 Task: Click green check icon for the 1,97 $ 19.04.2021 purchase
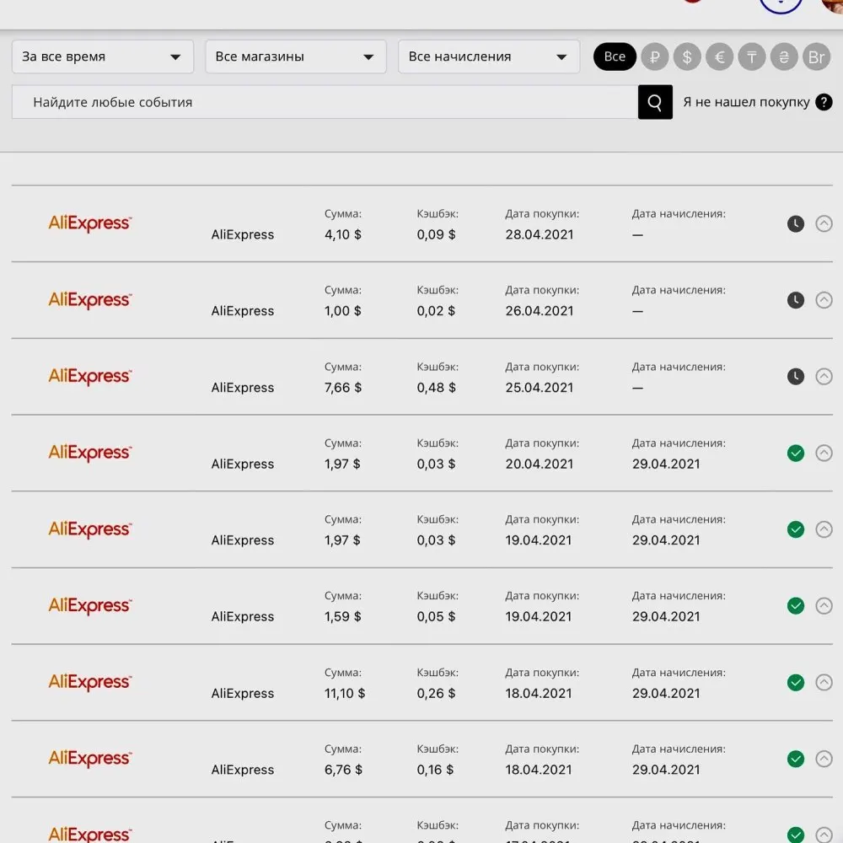coord(796,529)
